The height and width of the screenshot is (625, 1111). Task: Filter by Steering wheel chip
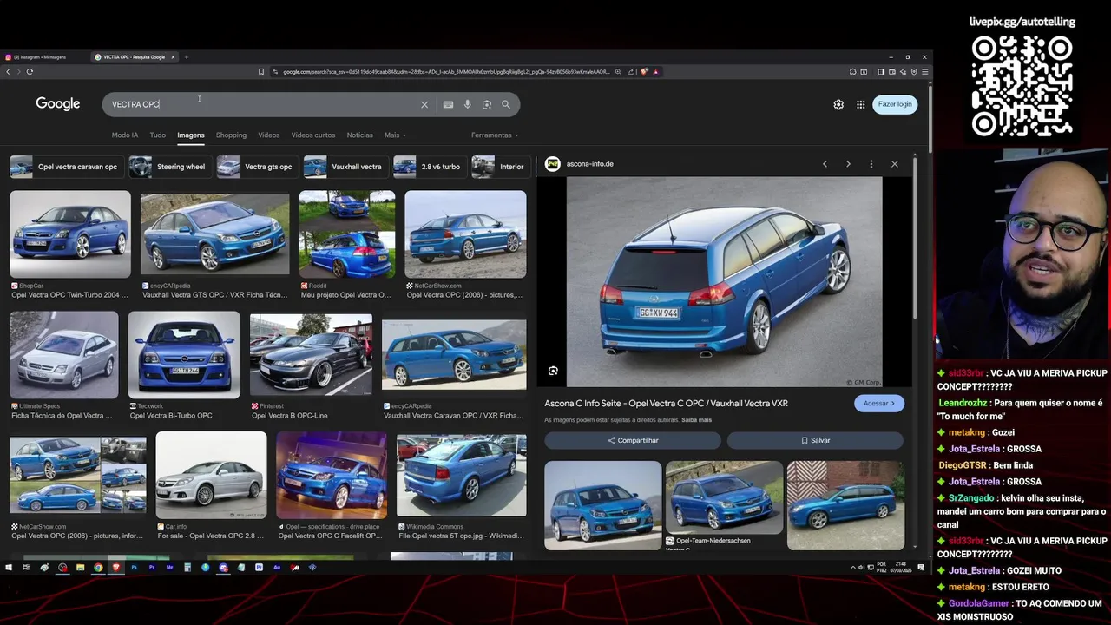pyautogui.click(x=168, y=167)
